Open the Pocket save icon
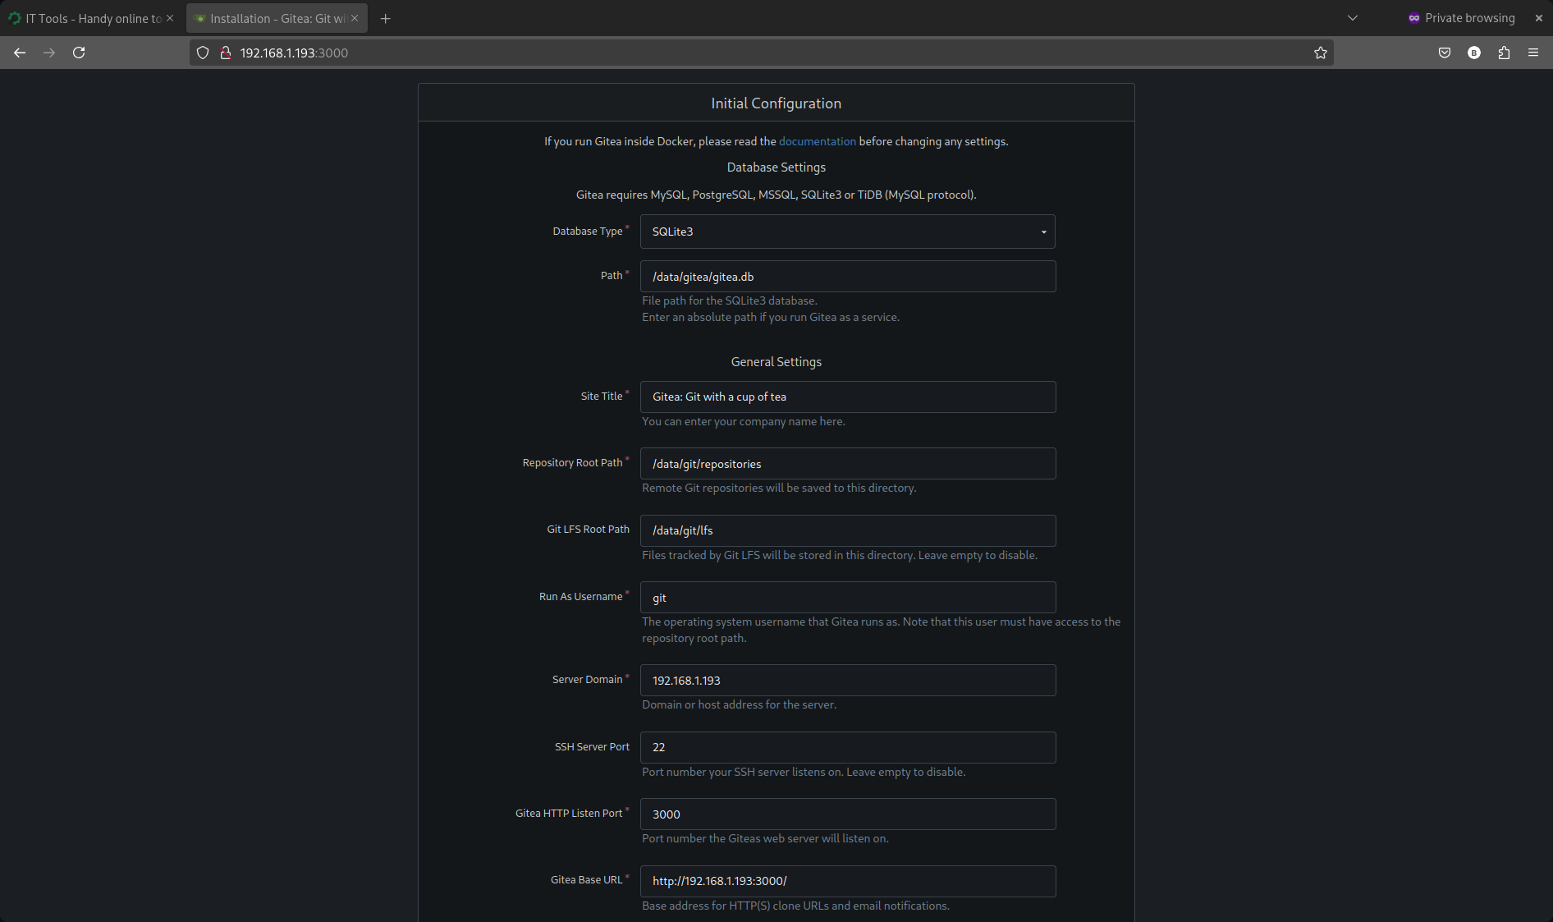This screenshot has width=1553, height=922. point(1445,53)
